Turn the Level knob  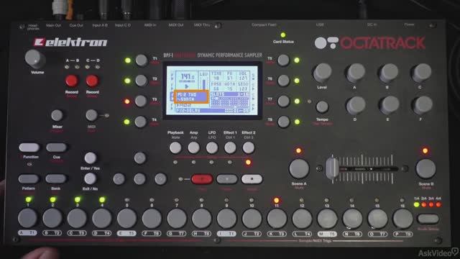(x=323, y=73)
